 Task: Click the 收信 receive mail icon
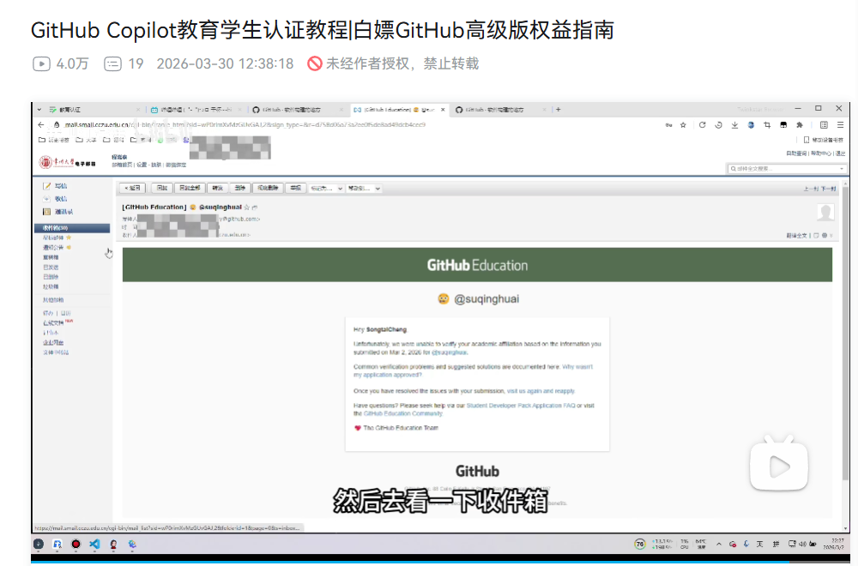coord(47,198)
